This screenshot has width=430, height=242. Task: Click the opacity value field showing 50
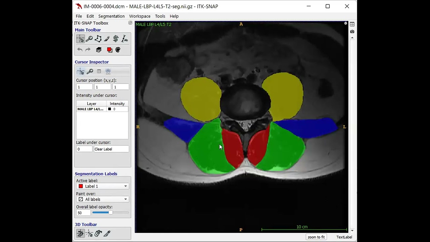(83, 213)
